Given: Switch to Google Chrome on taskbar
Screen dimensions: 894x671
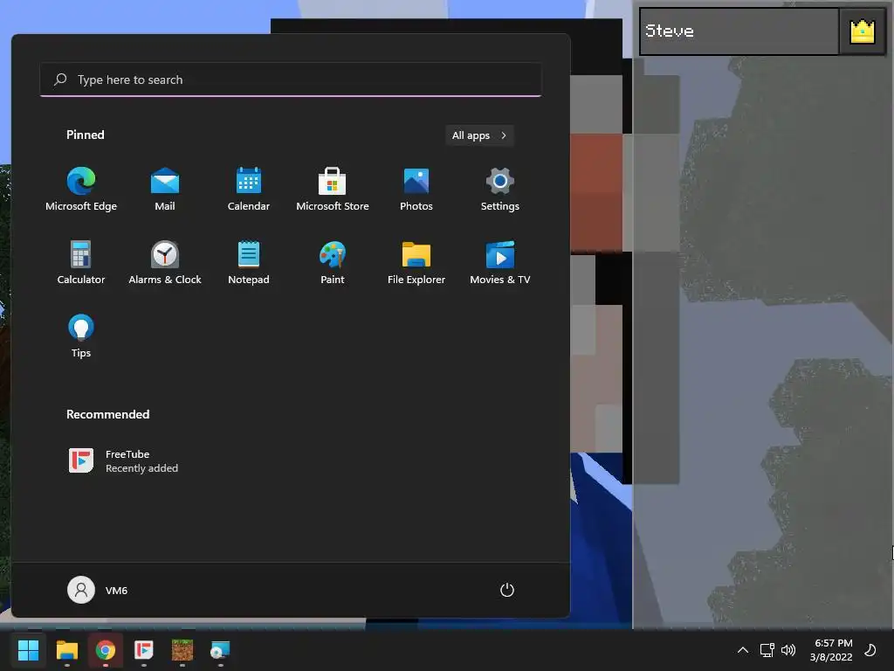Looking at the screenshot, I should [106, 650].
